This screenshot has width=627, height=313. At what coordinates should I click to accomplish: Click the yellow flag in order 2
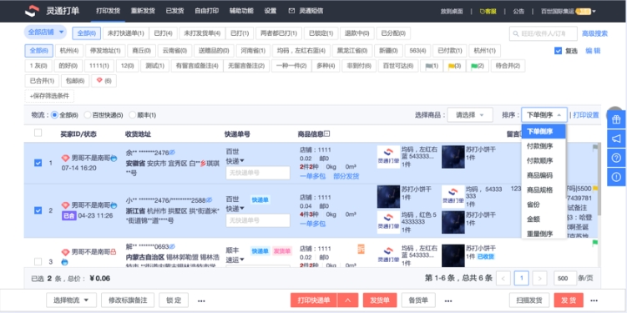pos(594,188)
